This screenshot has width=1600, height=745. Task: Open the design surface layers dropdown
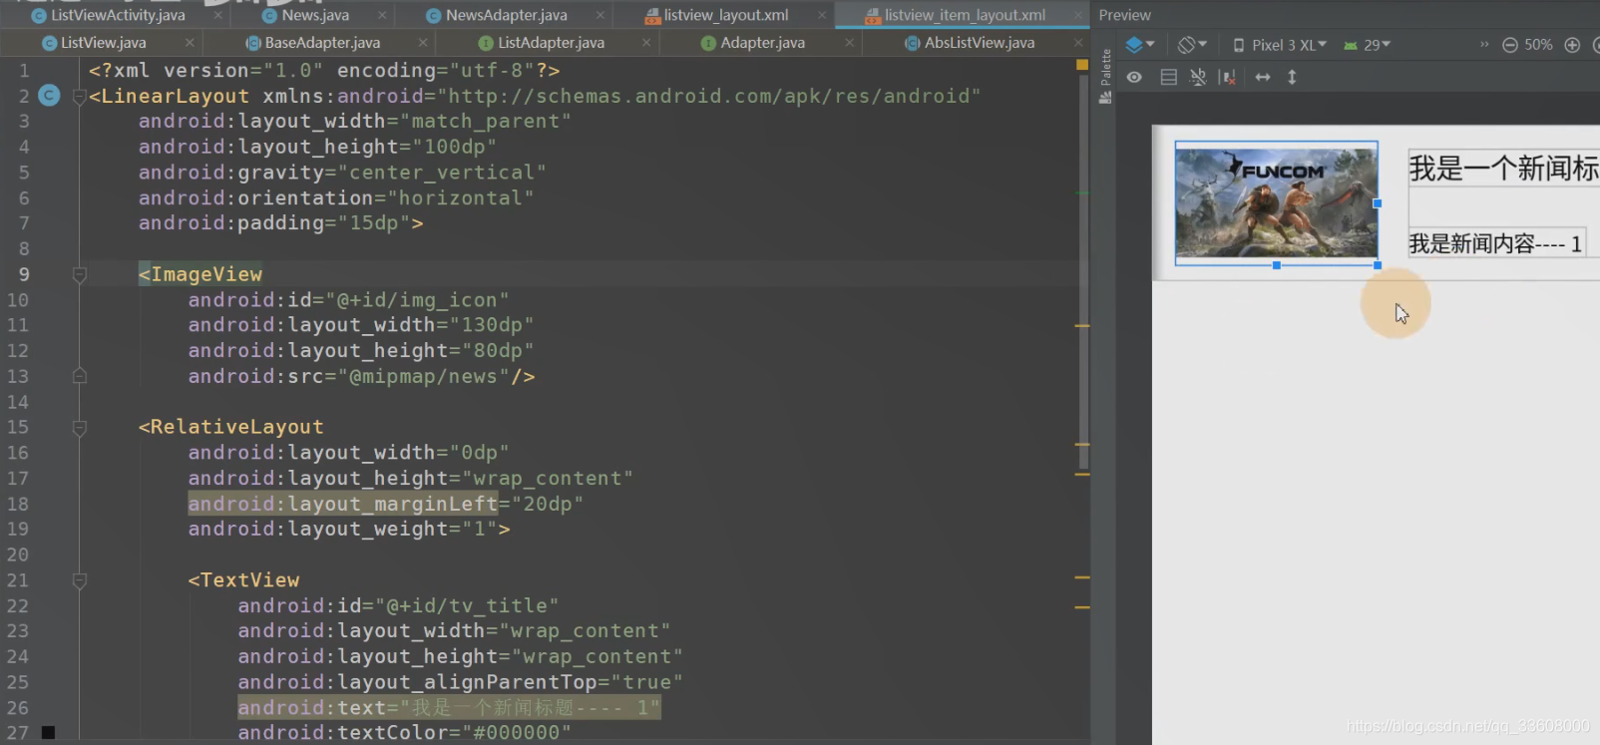click(x=1139, y=45)
